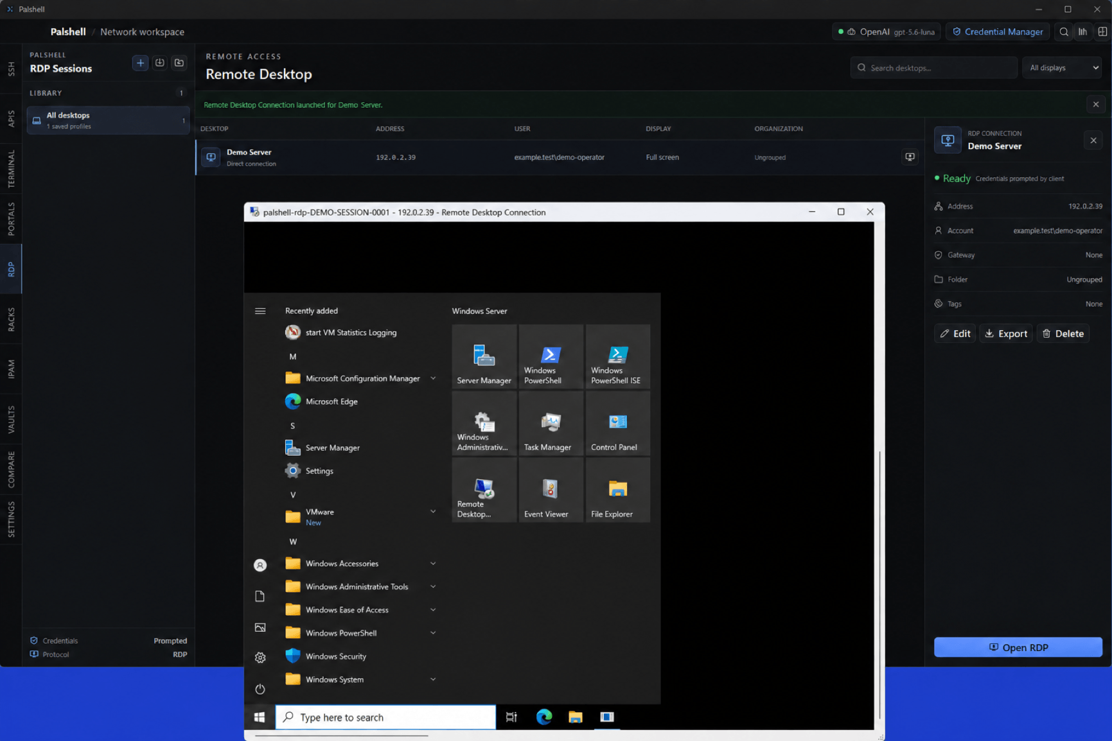Screen dimensions: 1112x741
Task: Expand Windows Accessories folder
Action: [433, 563]
